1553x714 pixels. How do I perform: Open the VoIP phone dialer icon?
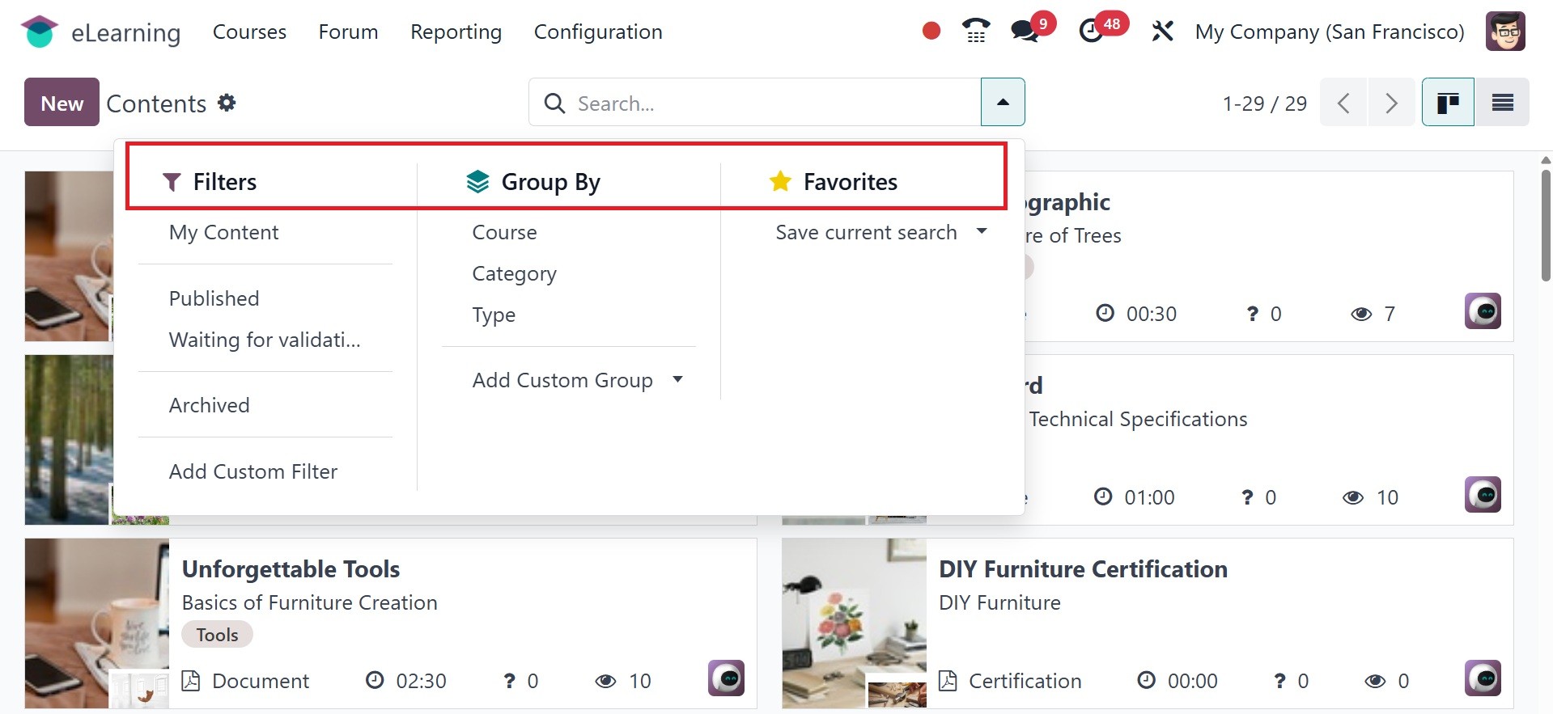[976, 32]
